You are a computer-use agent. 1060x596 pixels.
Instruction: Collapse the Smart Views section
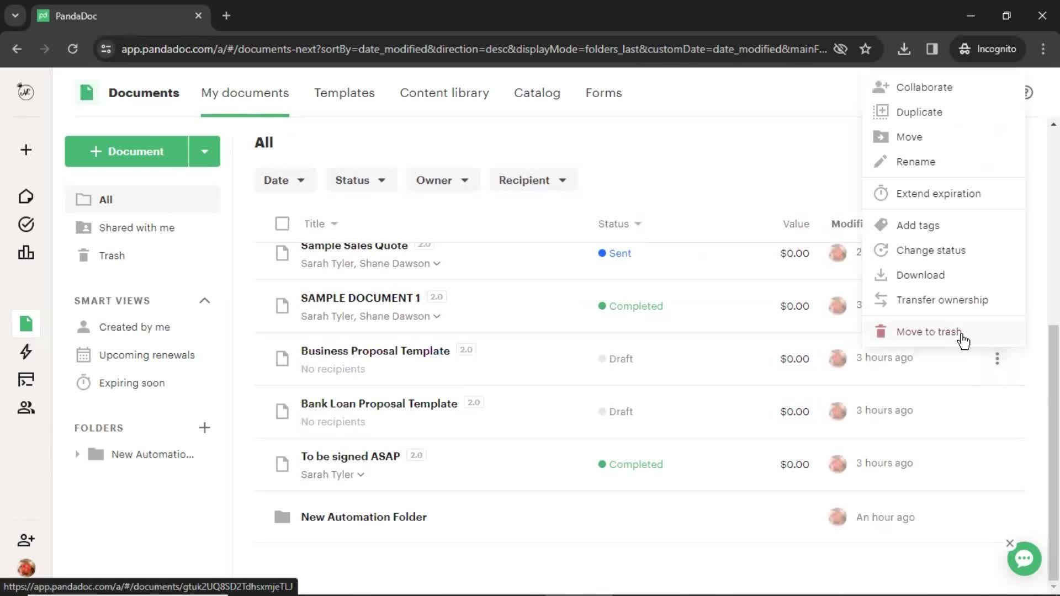[x=204, y=301]
